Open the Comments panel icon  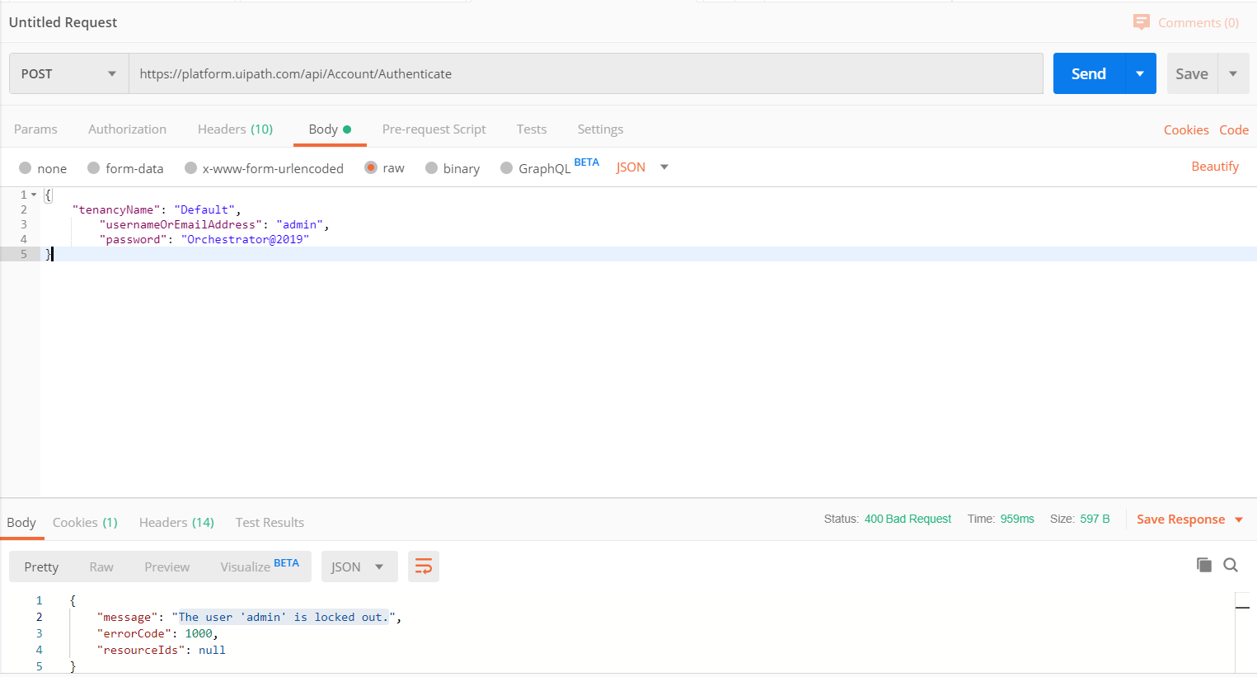tap(1141, 22)
